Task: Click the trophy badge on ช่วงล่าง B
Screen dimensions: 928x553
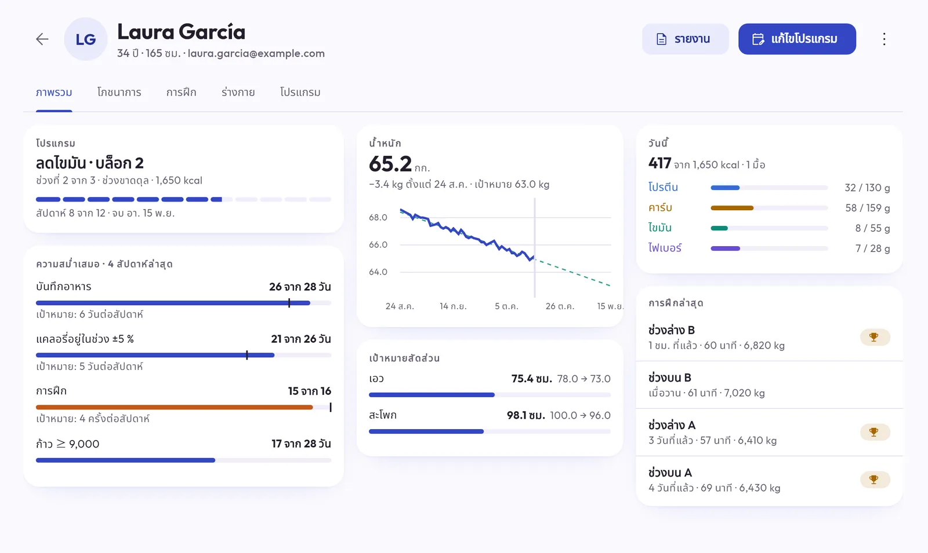Action: click(x=875, y=337)
